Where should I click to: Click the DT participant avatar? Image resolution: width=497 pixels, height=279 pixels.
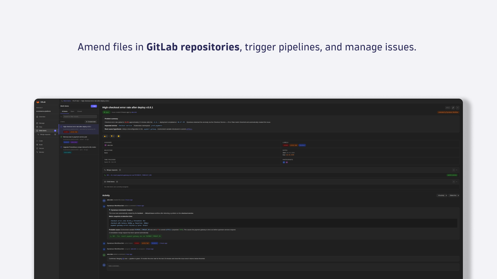pos(284,162)
